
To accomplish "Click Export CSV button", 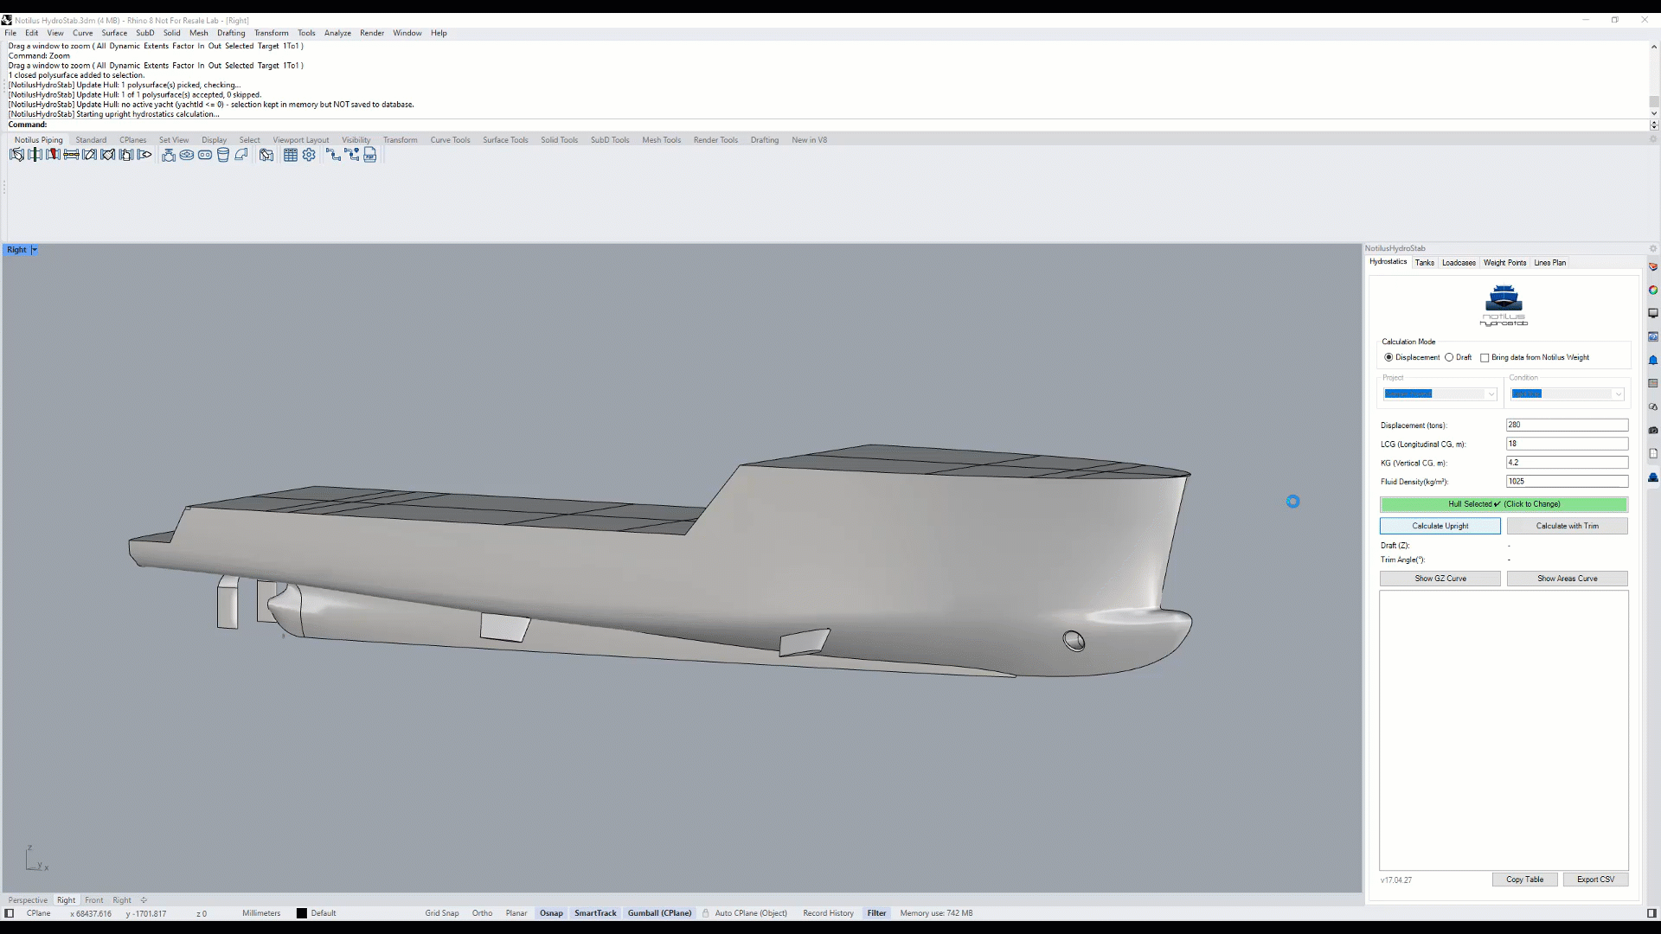I will click(1595, 880).
